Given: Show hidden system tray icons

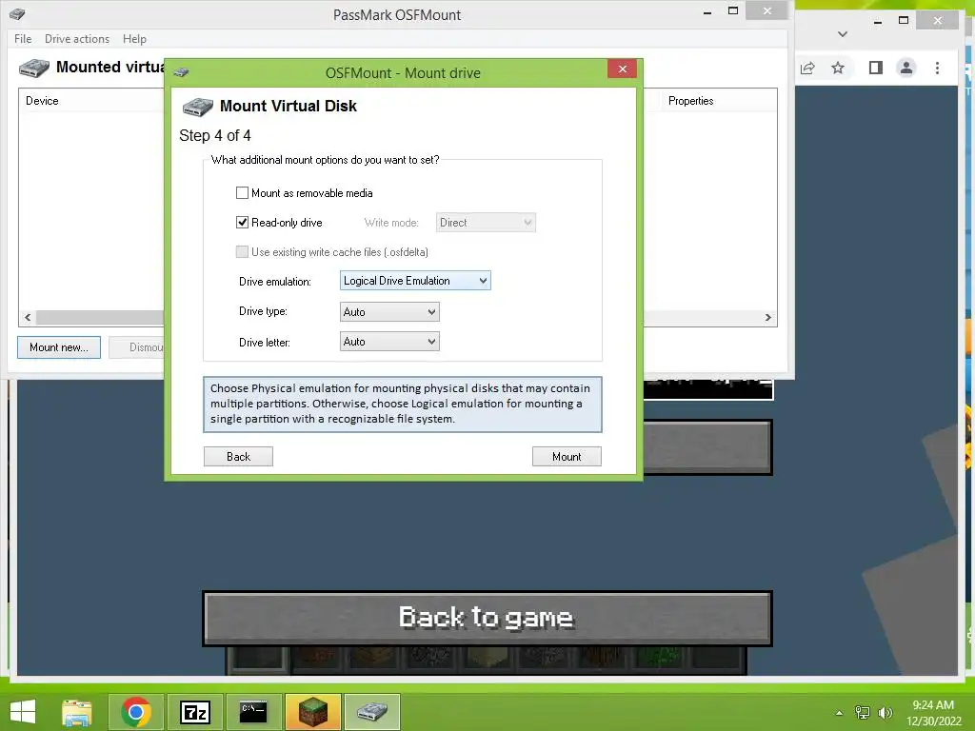Looking at the screenshot, I should tap(840, 713).
